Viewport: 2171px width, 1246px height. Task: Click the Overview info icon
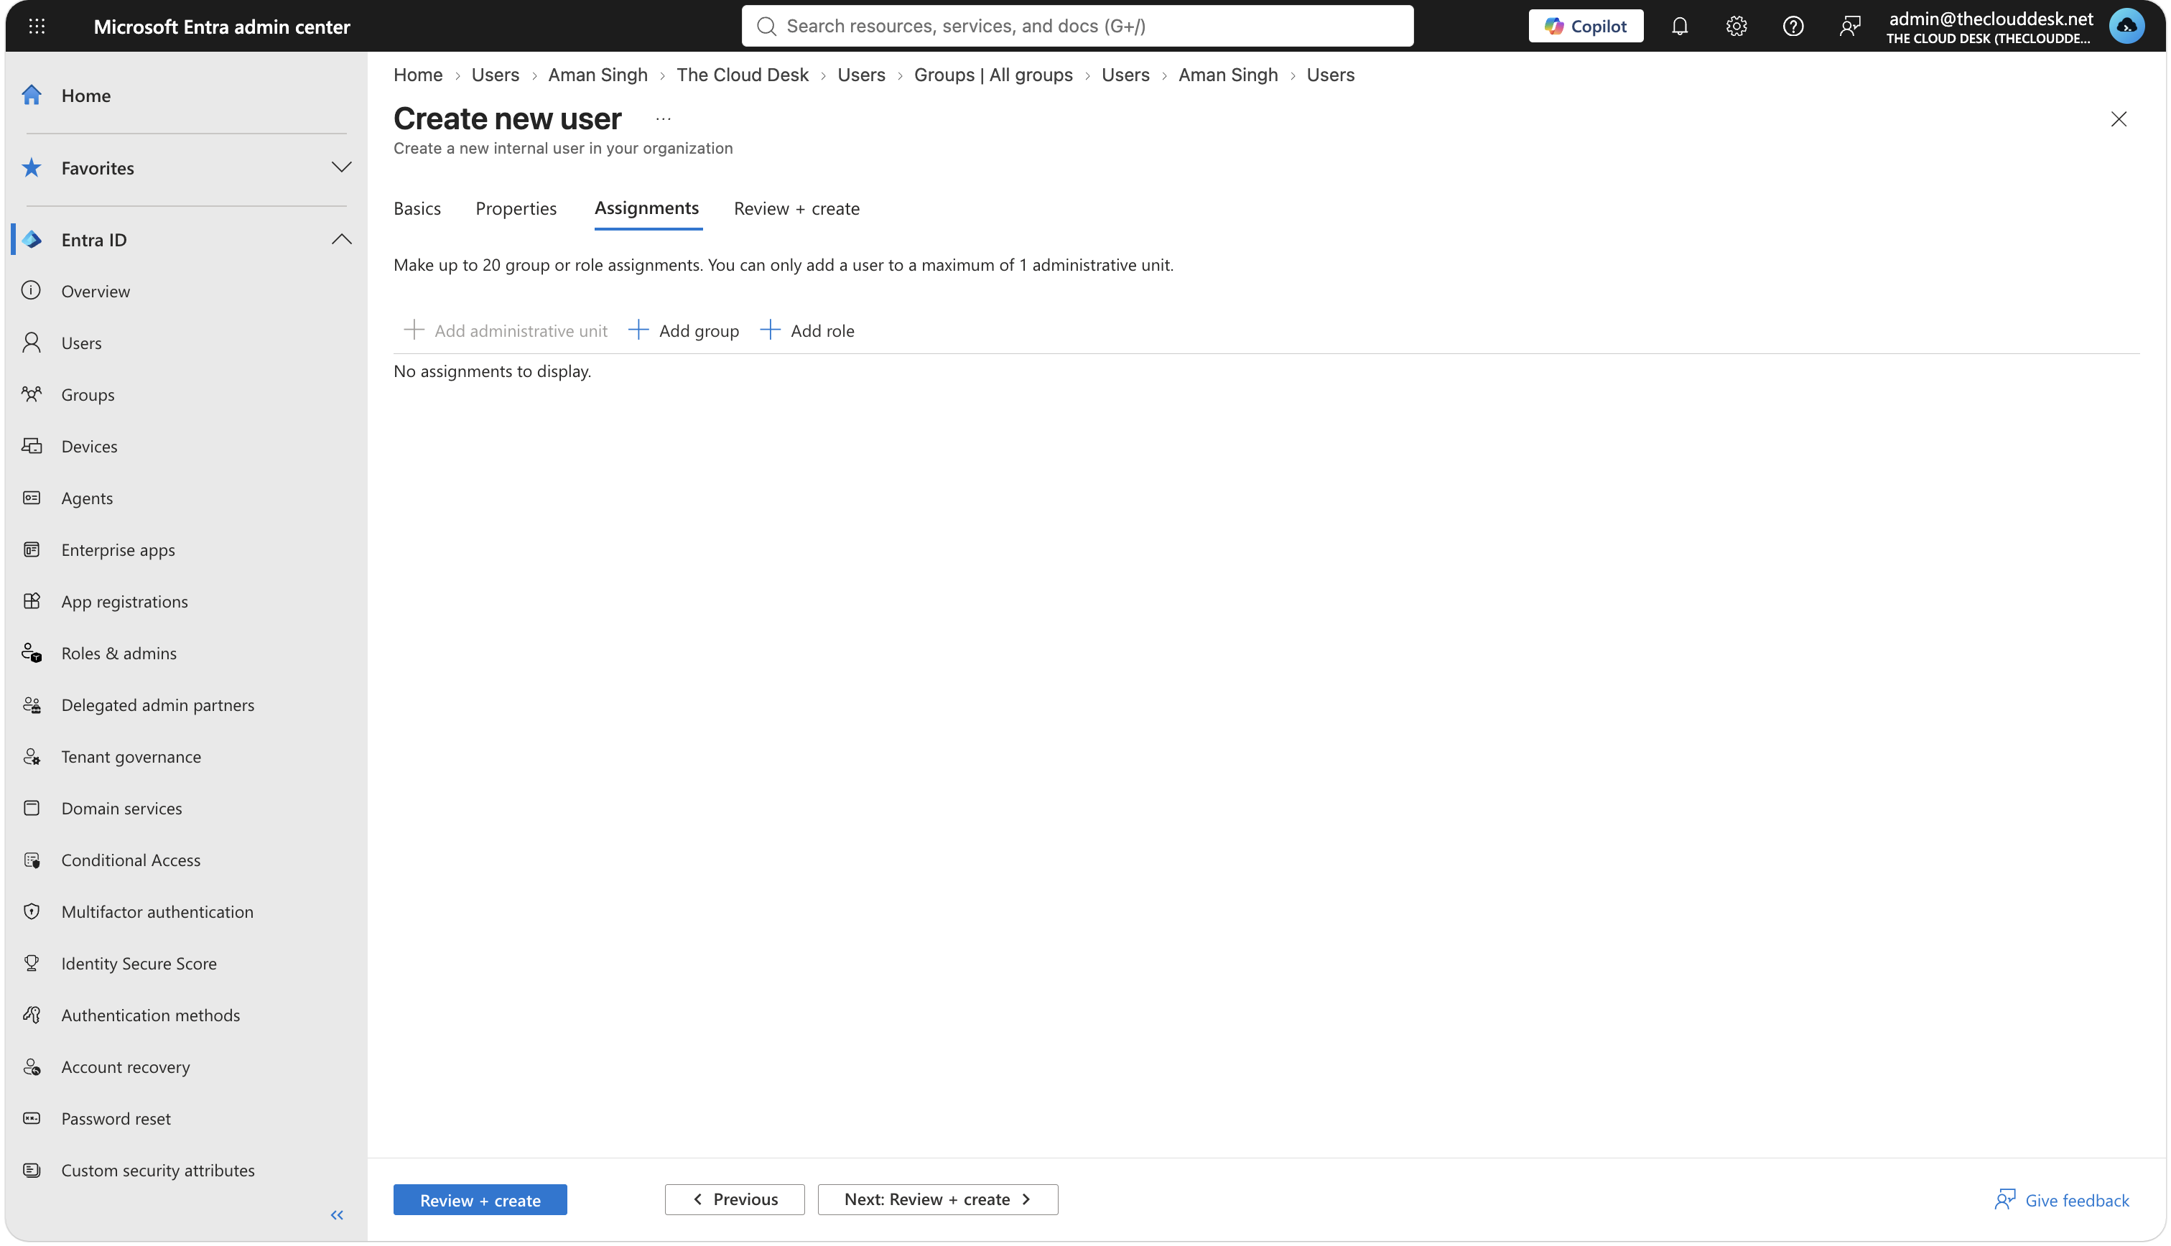(32, 290)
